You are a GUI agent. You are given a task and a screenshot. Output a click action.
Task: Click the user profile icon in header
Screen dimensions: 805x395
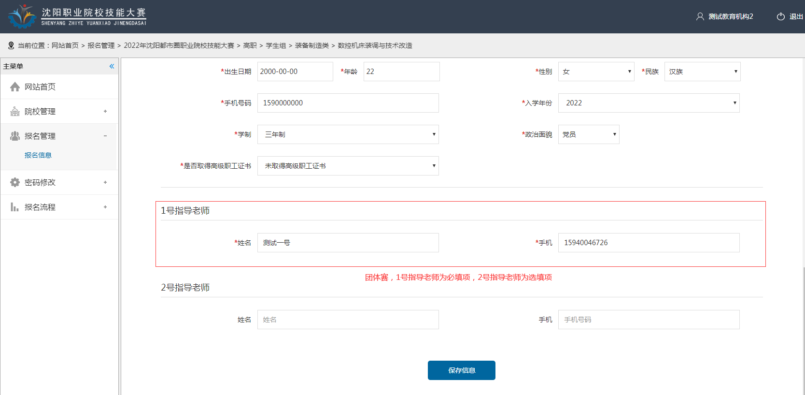point(700,16)
